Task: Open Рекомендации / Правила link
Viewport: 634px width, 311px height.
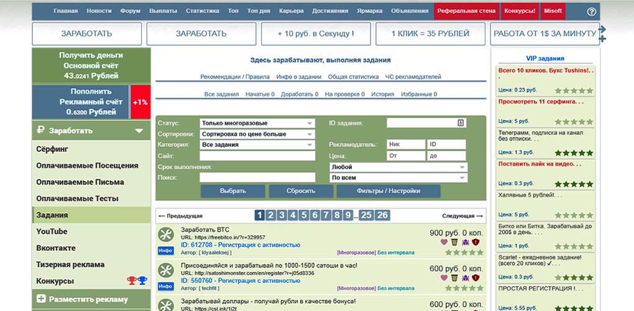Action: (x=235, y=77)
